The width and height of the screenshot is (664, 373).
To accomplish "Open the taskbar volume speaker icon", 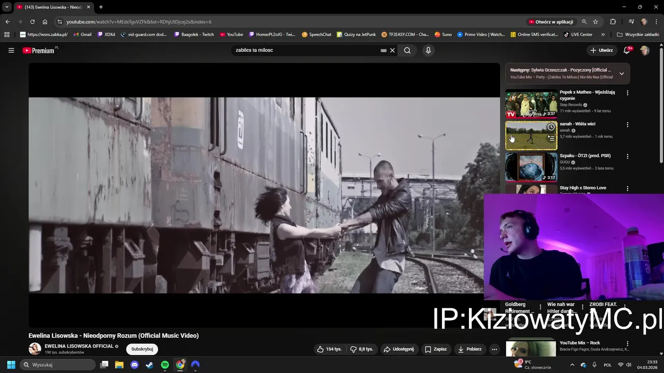I will 629,365.
